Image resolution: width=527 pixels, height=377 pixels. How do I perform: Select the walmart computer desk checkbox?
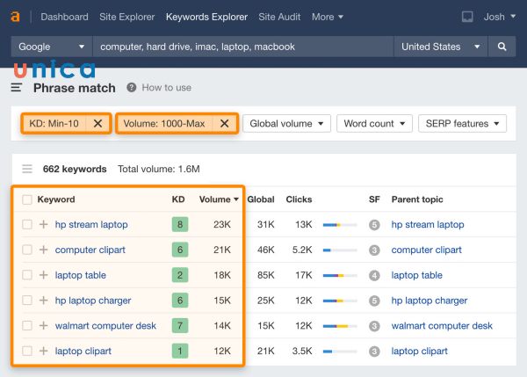point(27,326)
